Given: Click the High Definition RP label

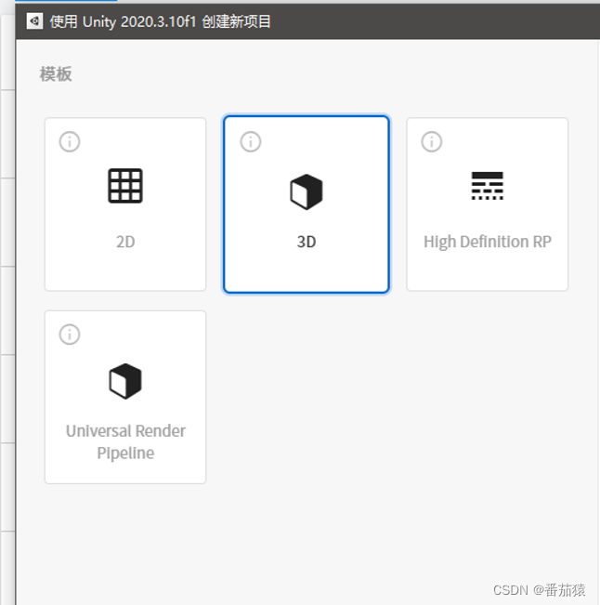Looking at the screenshot, I should coord(488,242).
